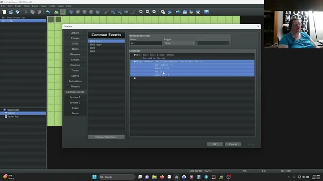Viewport: 323px width, 181px height.
Task: Switch to the Items database tab
Action: pos(75,49)
